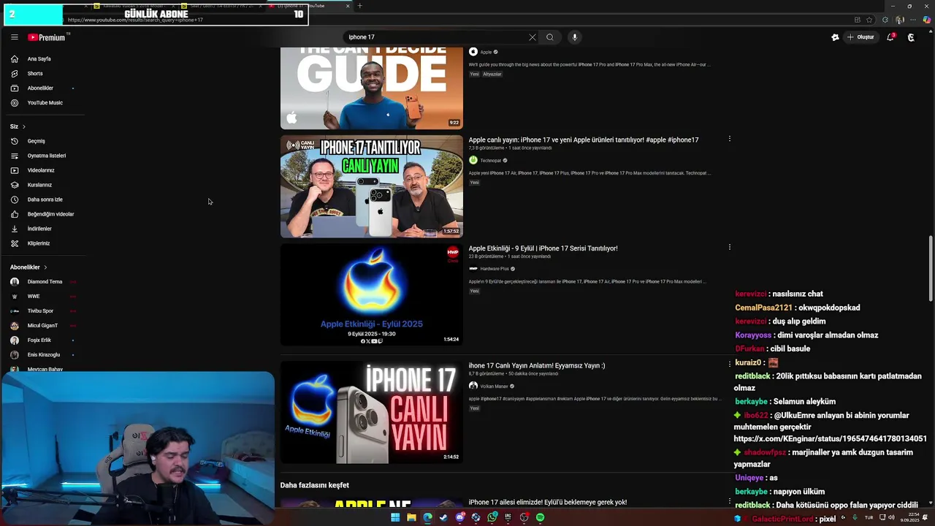Open title ihone 17 Canlı Yayın Anlatımı
The width and height of the screenshot is (935, 526).
537,366
